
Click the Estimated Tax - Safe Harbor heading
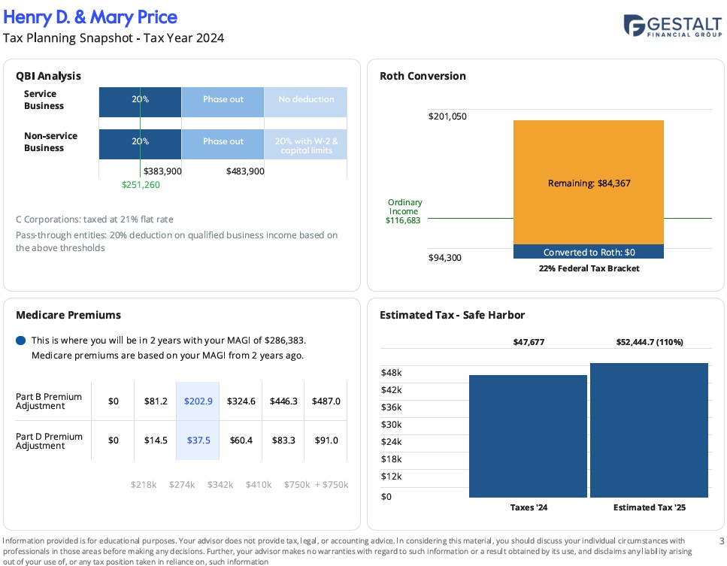click(452, 315)
